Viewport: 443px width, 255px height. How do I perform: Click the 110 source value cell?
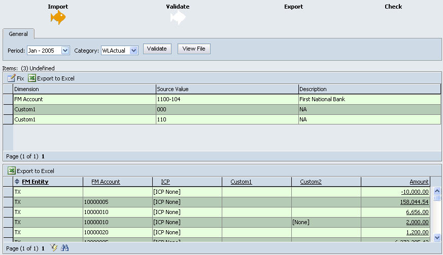227,119
